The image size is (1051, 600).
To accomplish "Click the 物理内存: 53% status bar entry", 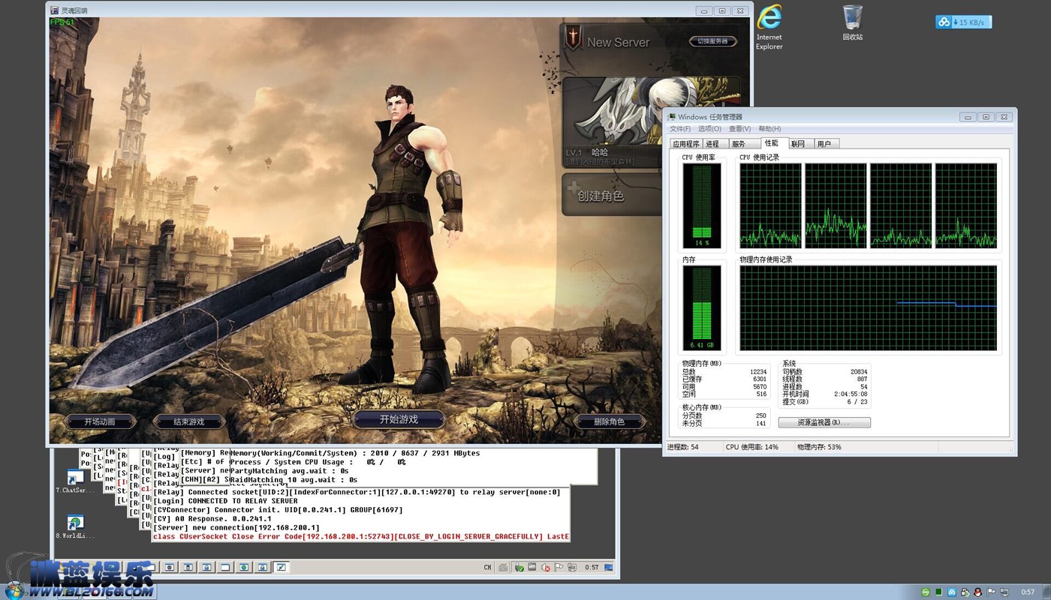I will (819, 447).
